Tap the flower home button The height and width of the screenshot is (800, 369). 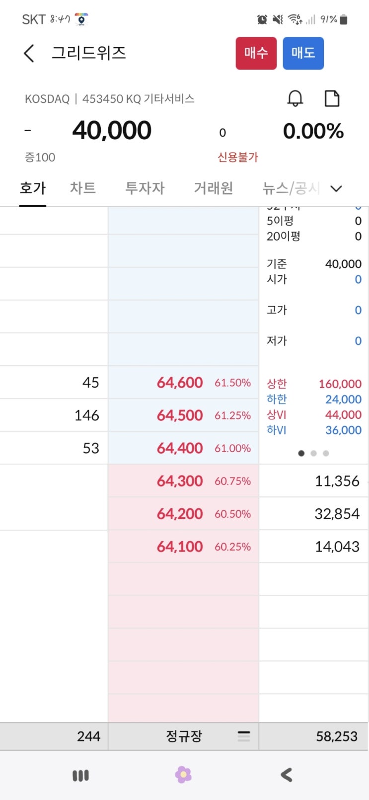tap(183, 775)
